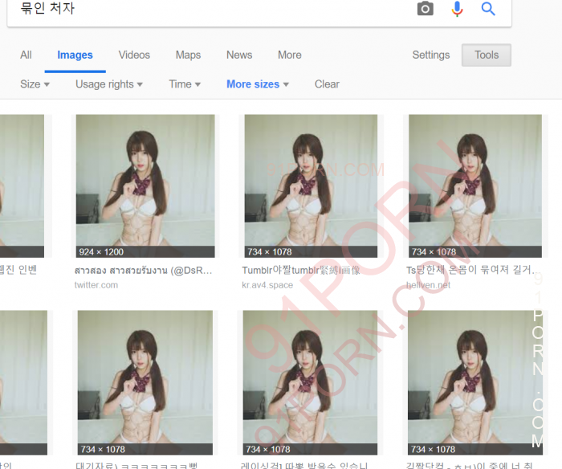The width and height of the screenshot is (562, 469).
Task: Open the 924 × 1200 thumbnail from twitter.com
Action: click(145, 186)
